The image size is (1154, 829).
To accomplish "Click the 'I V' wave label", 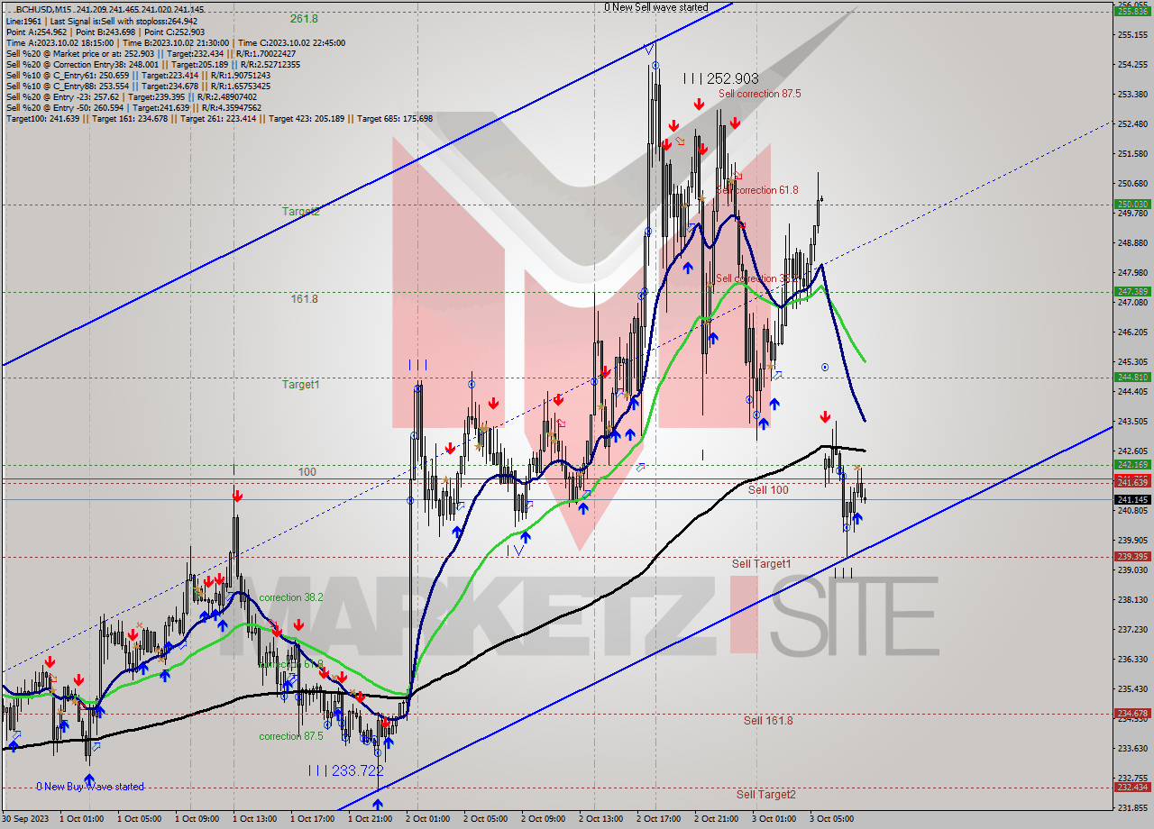I will [515, 550].
